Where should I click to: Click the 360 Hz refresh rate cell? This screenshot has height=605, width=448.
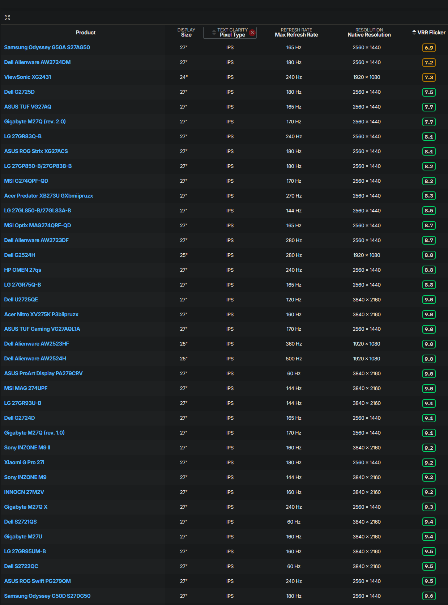point(294,344)
